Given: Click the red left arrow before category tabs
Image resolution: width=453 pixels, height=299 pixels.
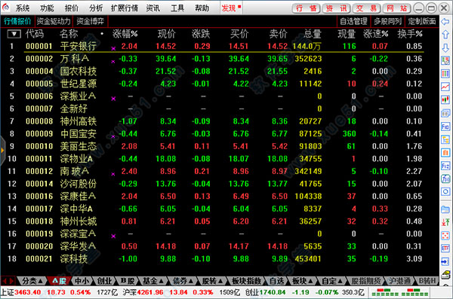Looking at the screenshot, I should coord(5,280).
